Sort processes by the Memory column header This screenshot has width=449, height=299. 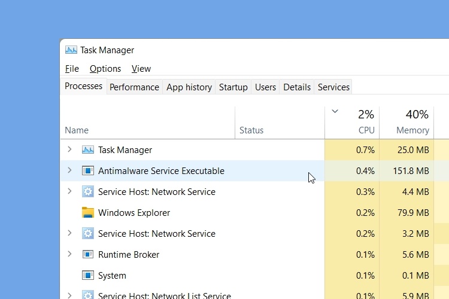click(412, 130)
